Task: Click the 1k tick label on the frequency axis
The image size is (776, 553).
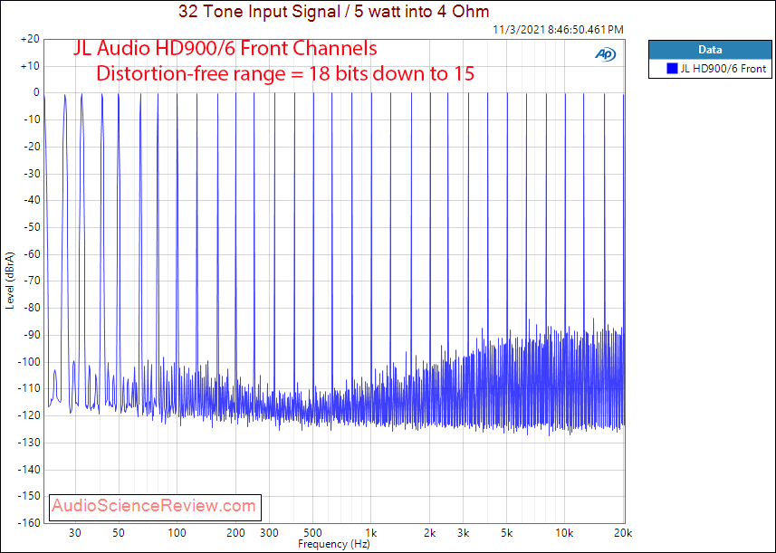Action: click(371, 533)
